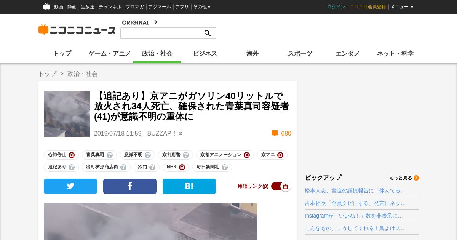
Task: Click the ニコニコ会員登録 link
Action: 368,7
